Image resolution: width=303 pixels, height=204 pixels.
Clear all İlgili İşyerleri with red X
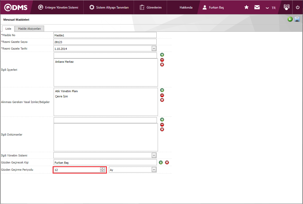[162, 65]
